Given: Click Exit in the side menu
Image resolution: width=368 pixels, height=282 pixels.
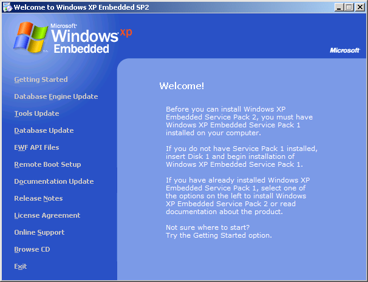Looking at the screenshot, I should click(21, 266).
